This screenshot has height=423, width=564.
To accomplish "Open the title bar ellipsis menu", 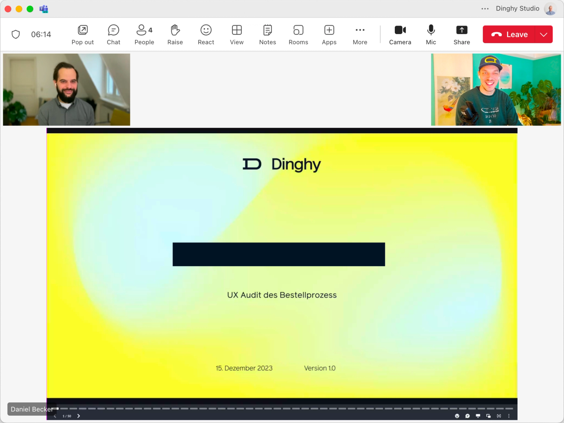I will point(485,9).
